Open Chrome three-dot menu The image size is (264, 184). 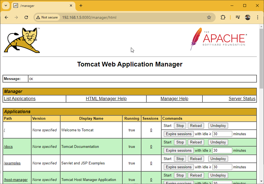(x=257, y=17)
